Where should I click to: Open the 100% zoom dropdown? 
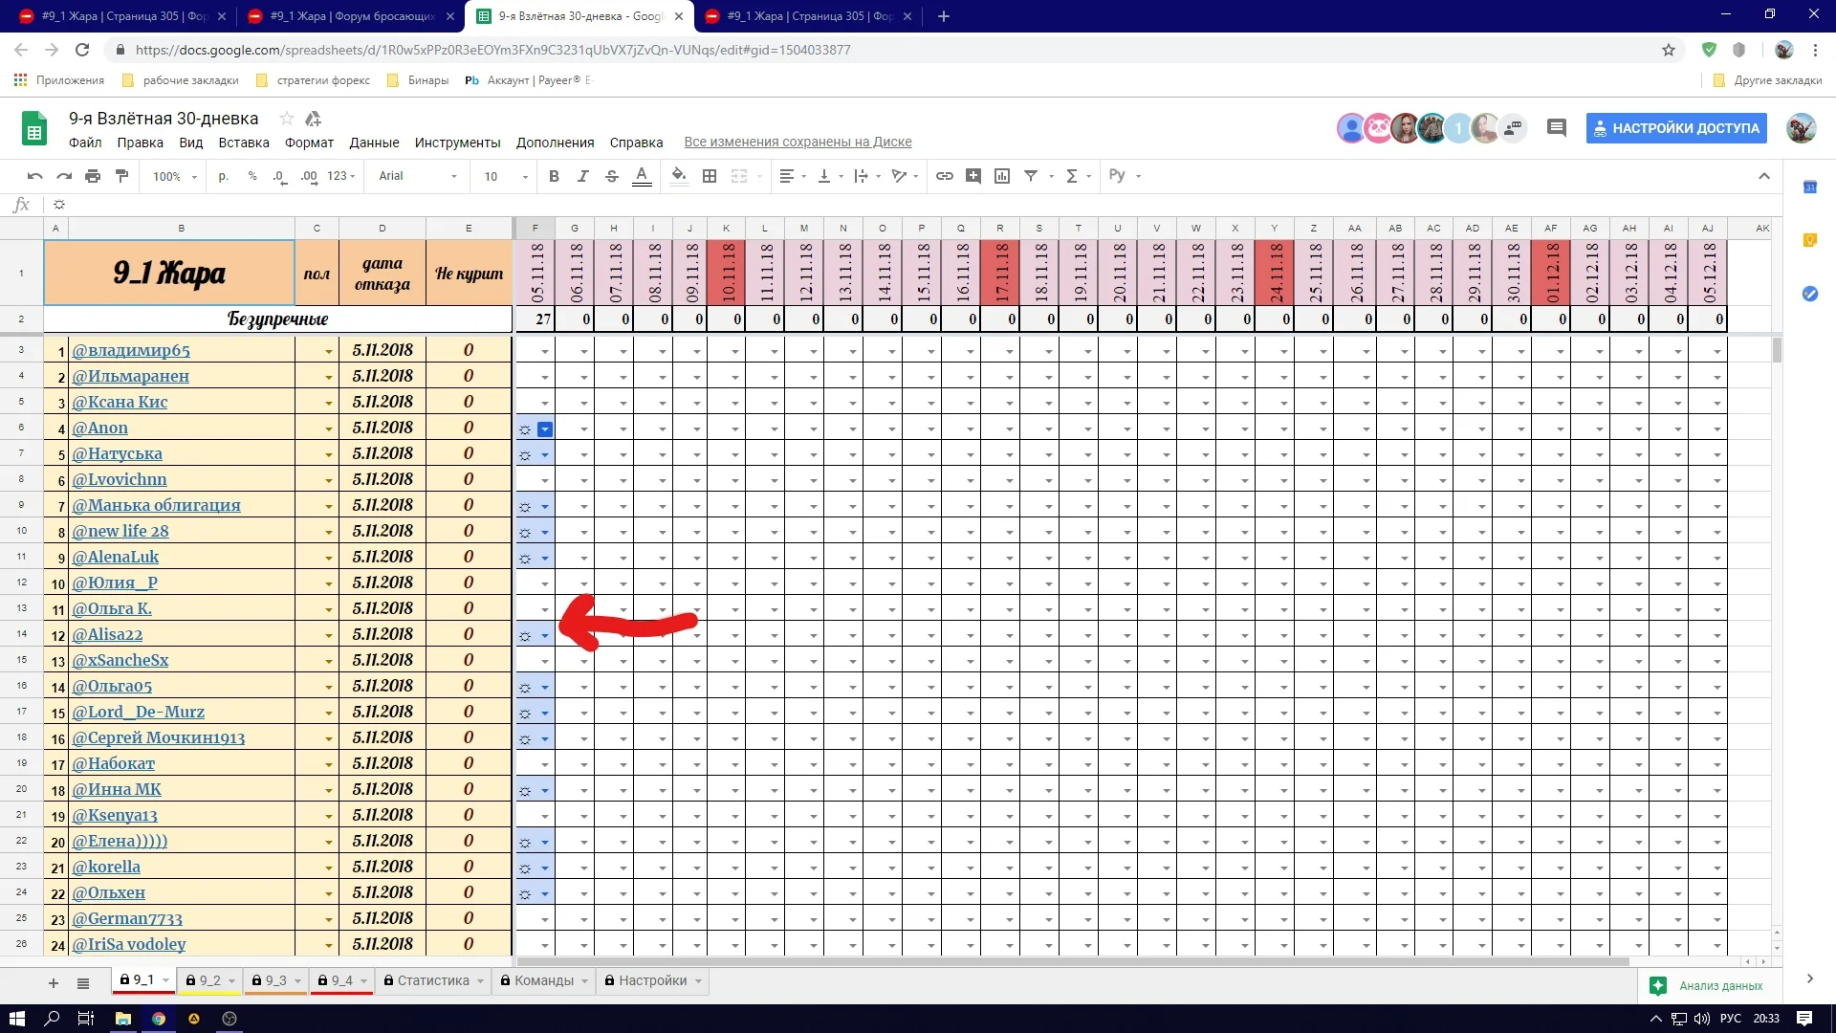174,176
